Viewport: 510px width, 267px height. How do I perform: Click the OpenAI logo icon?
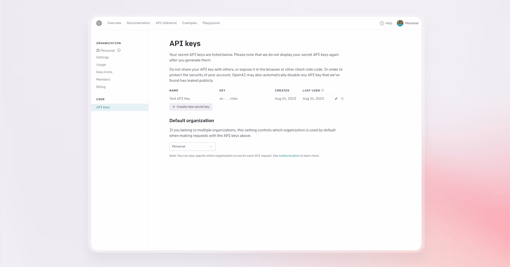point(99,23)
